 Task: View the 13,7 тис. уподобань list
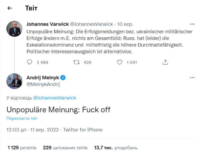pos(116,148)
